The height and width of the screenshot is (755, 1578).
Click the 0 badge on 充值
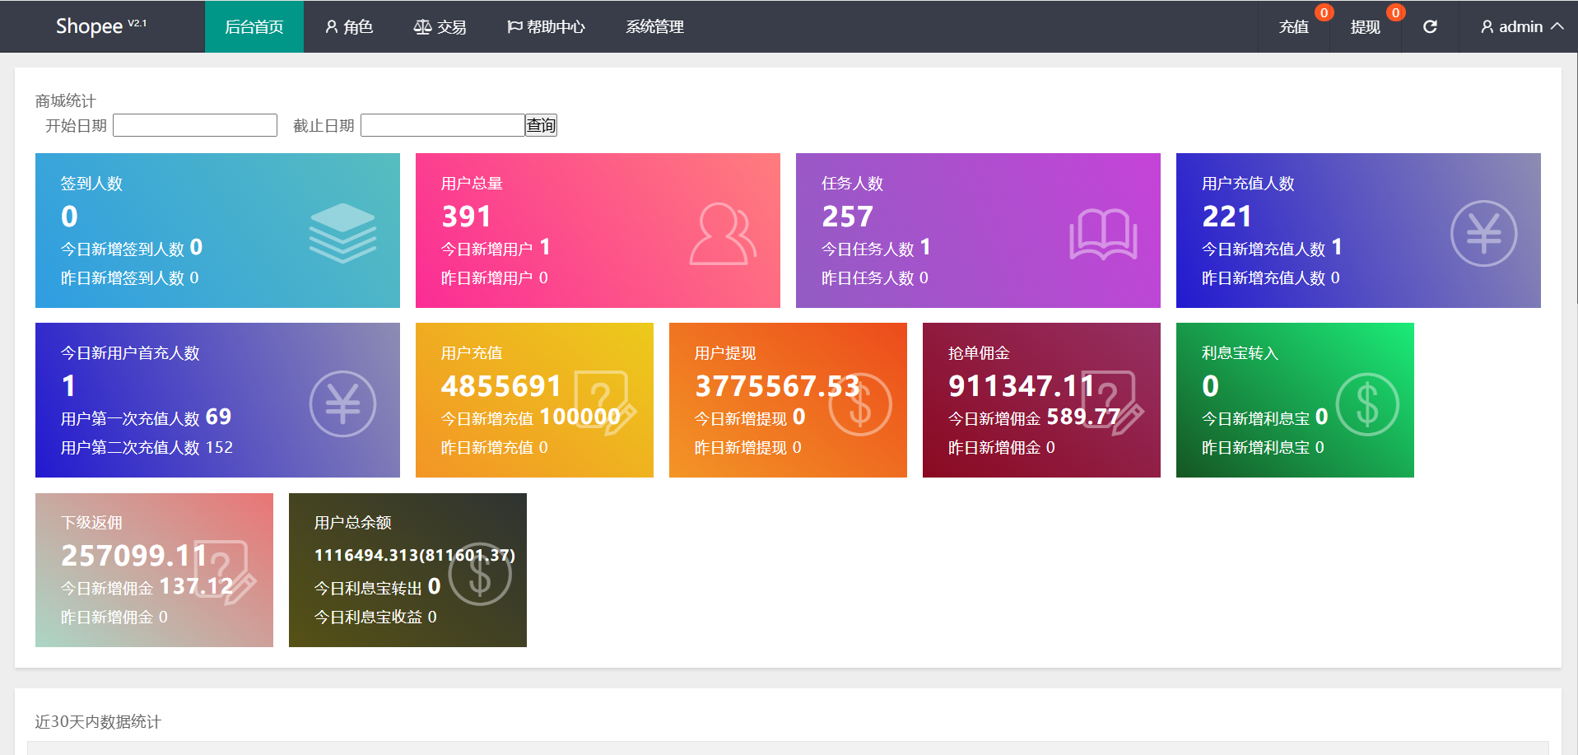(x=1324, y=12)
